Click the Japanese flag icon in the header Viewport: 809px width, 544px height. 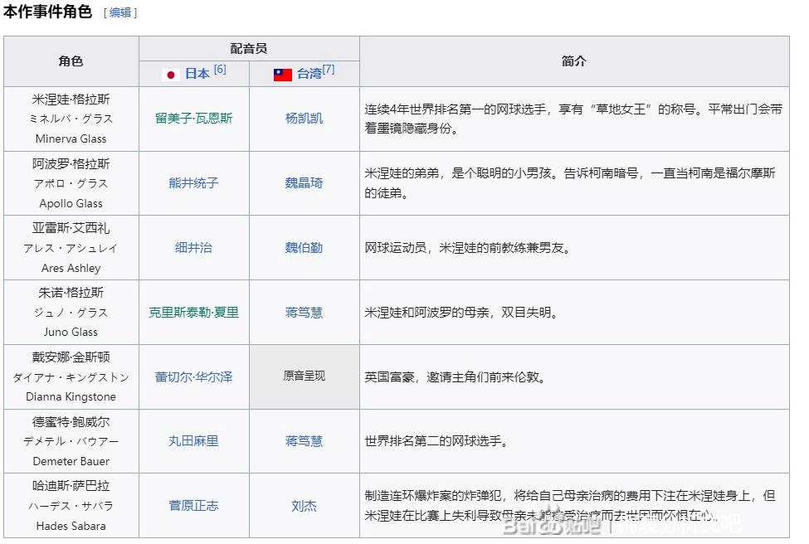[x=171, y=75]
